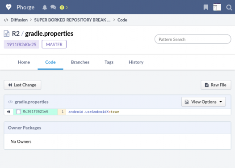The height and width of the screenshot is (168, 235).
Task: Open the Phorge heart logo home
Action: coord(8,7)
